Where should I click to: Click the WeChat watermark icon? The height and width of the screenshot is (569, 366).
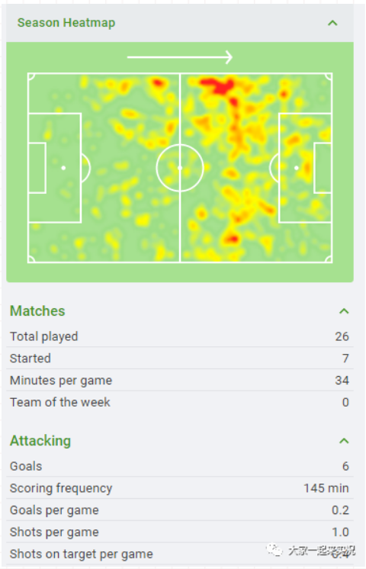coord(274,550)
